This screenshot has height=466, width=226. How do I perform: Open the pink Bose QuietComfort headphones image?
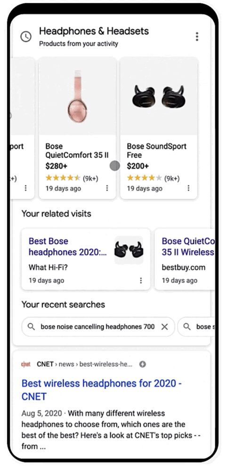point(78,96)
